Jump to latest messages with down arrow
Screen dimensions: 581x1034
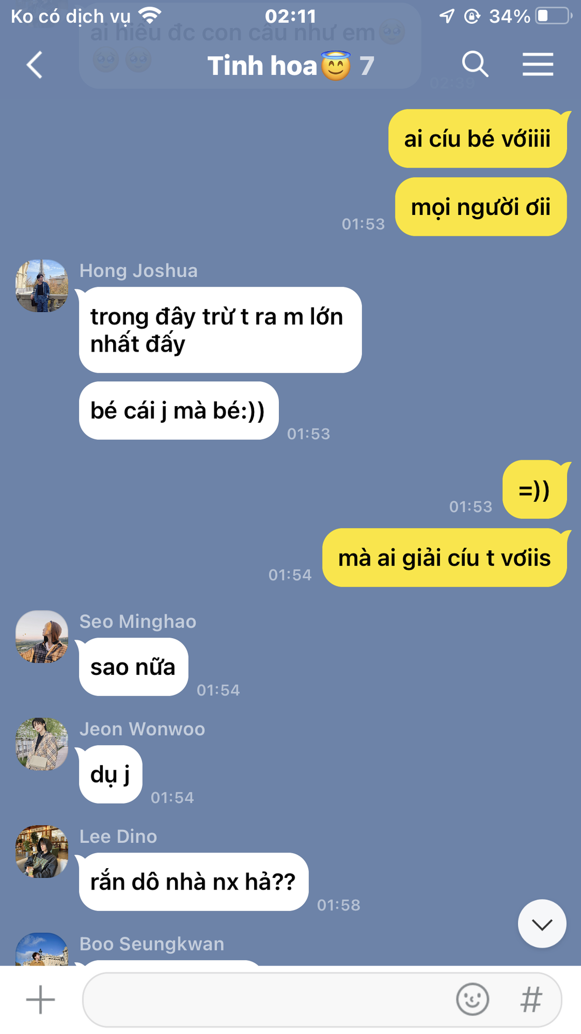tap(542, 924)
